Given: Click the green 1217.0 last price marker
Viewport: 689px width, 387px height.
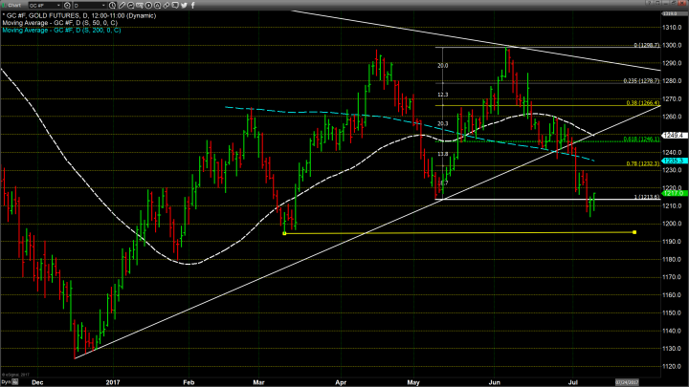Looking at the screenshot, I should (x=675, y=193).
